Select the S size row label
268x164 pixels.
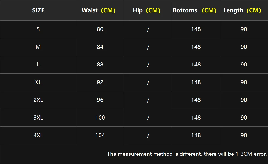pos(38,29)
